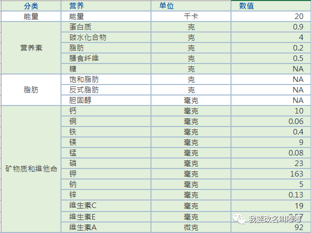Select the value 0.5 for 膳食纤维
The width and height of the screenshot is (311, 233).
271,58
